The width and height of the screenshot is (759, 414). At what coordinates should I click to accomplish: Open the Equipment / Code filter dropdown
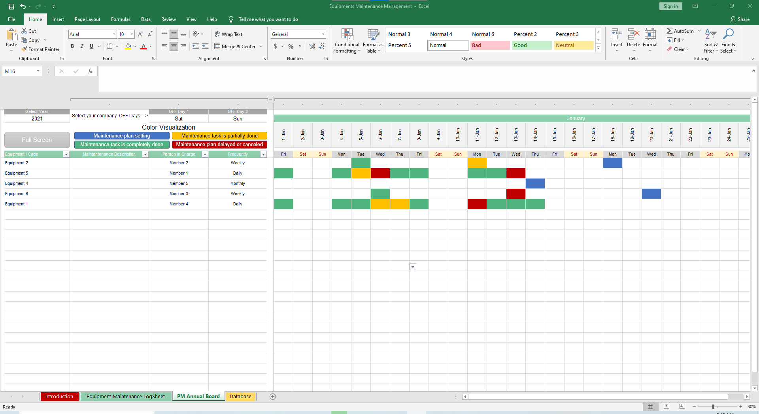click(66, 154)
